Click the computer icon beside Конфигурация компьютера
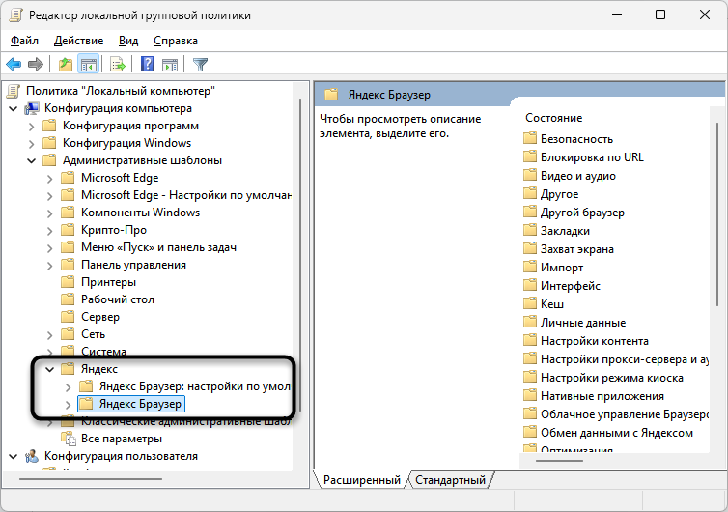 pos(32,109)
